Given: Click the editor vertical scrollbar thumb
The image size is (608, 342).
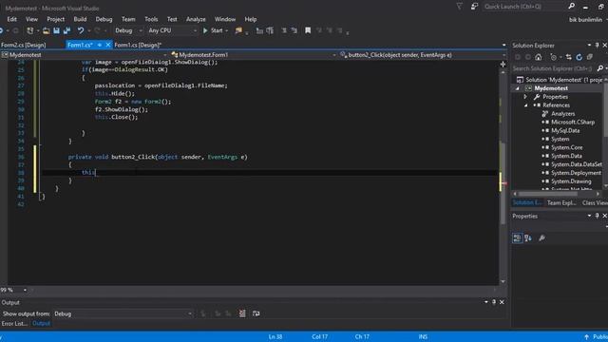Looking at the screenshot, I should point(503,182).
